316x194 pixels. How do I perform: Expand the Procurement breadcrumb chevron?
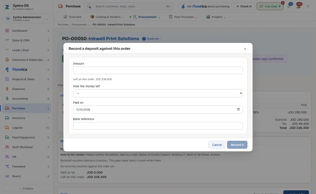point(89,25)
